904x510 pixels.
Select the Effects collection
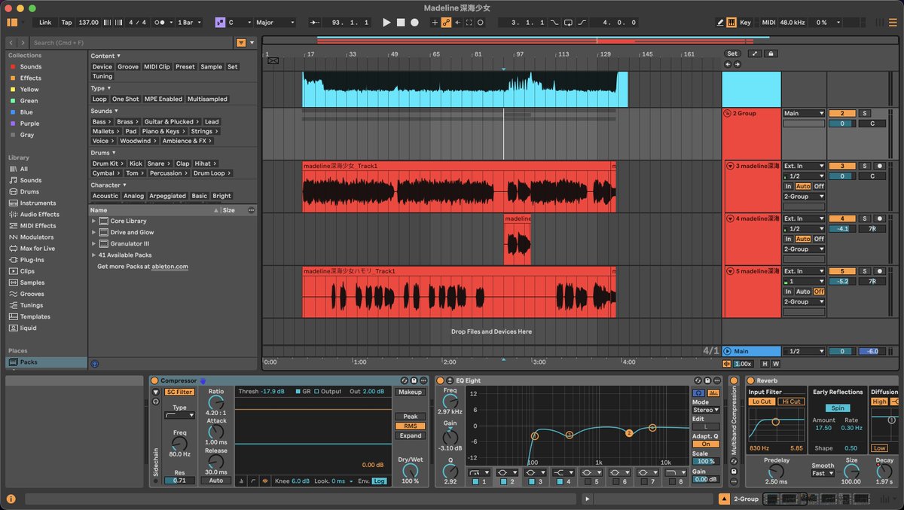[x=31, y=78]
